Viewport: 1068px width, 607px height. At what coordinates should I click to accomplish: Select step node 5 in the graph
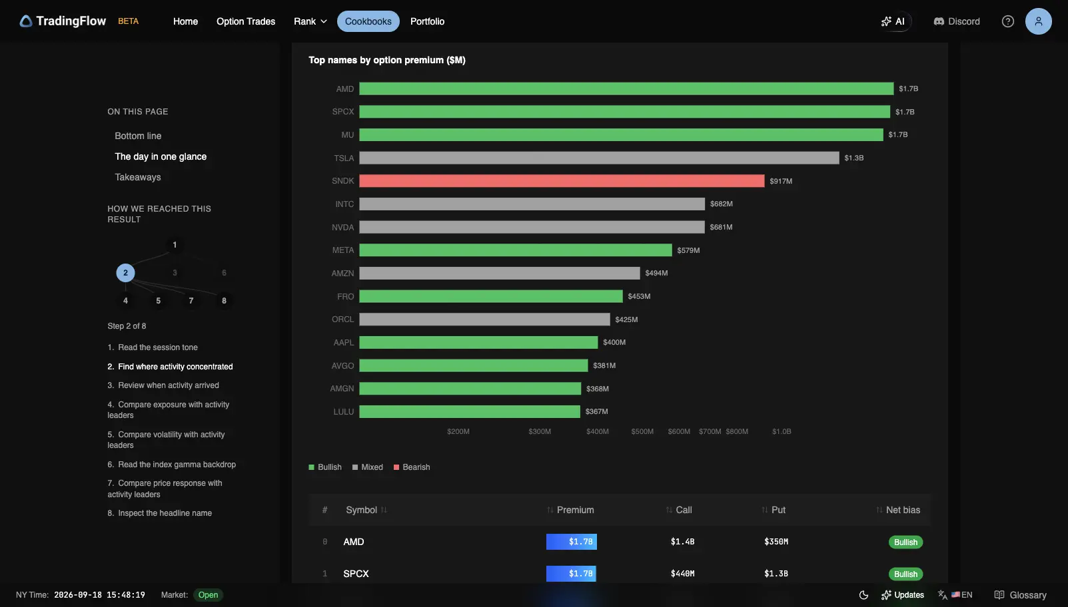(x=158, y=301)
